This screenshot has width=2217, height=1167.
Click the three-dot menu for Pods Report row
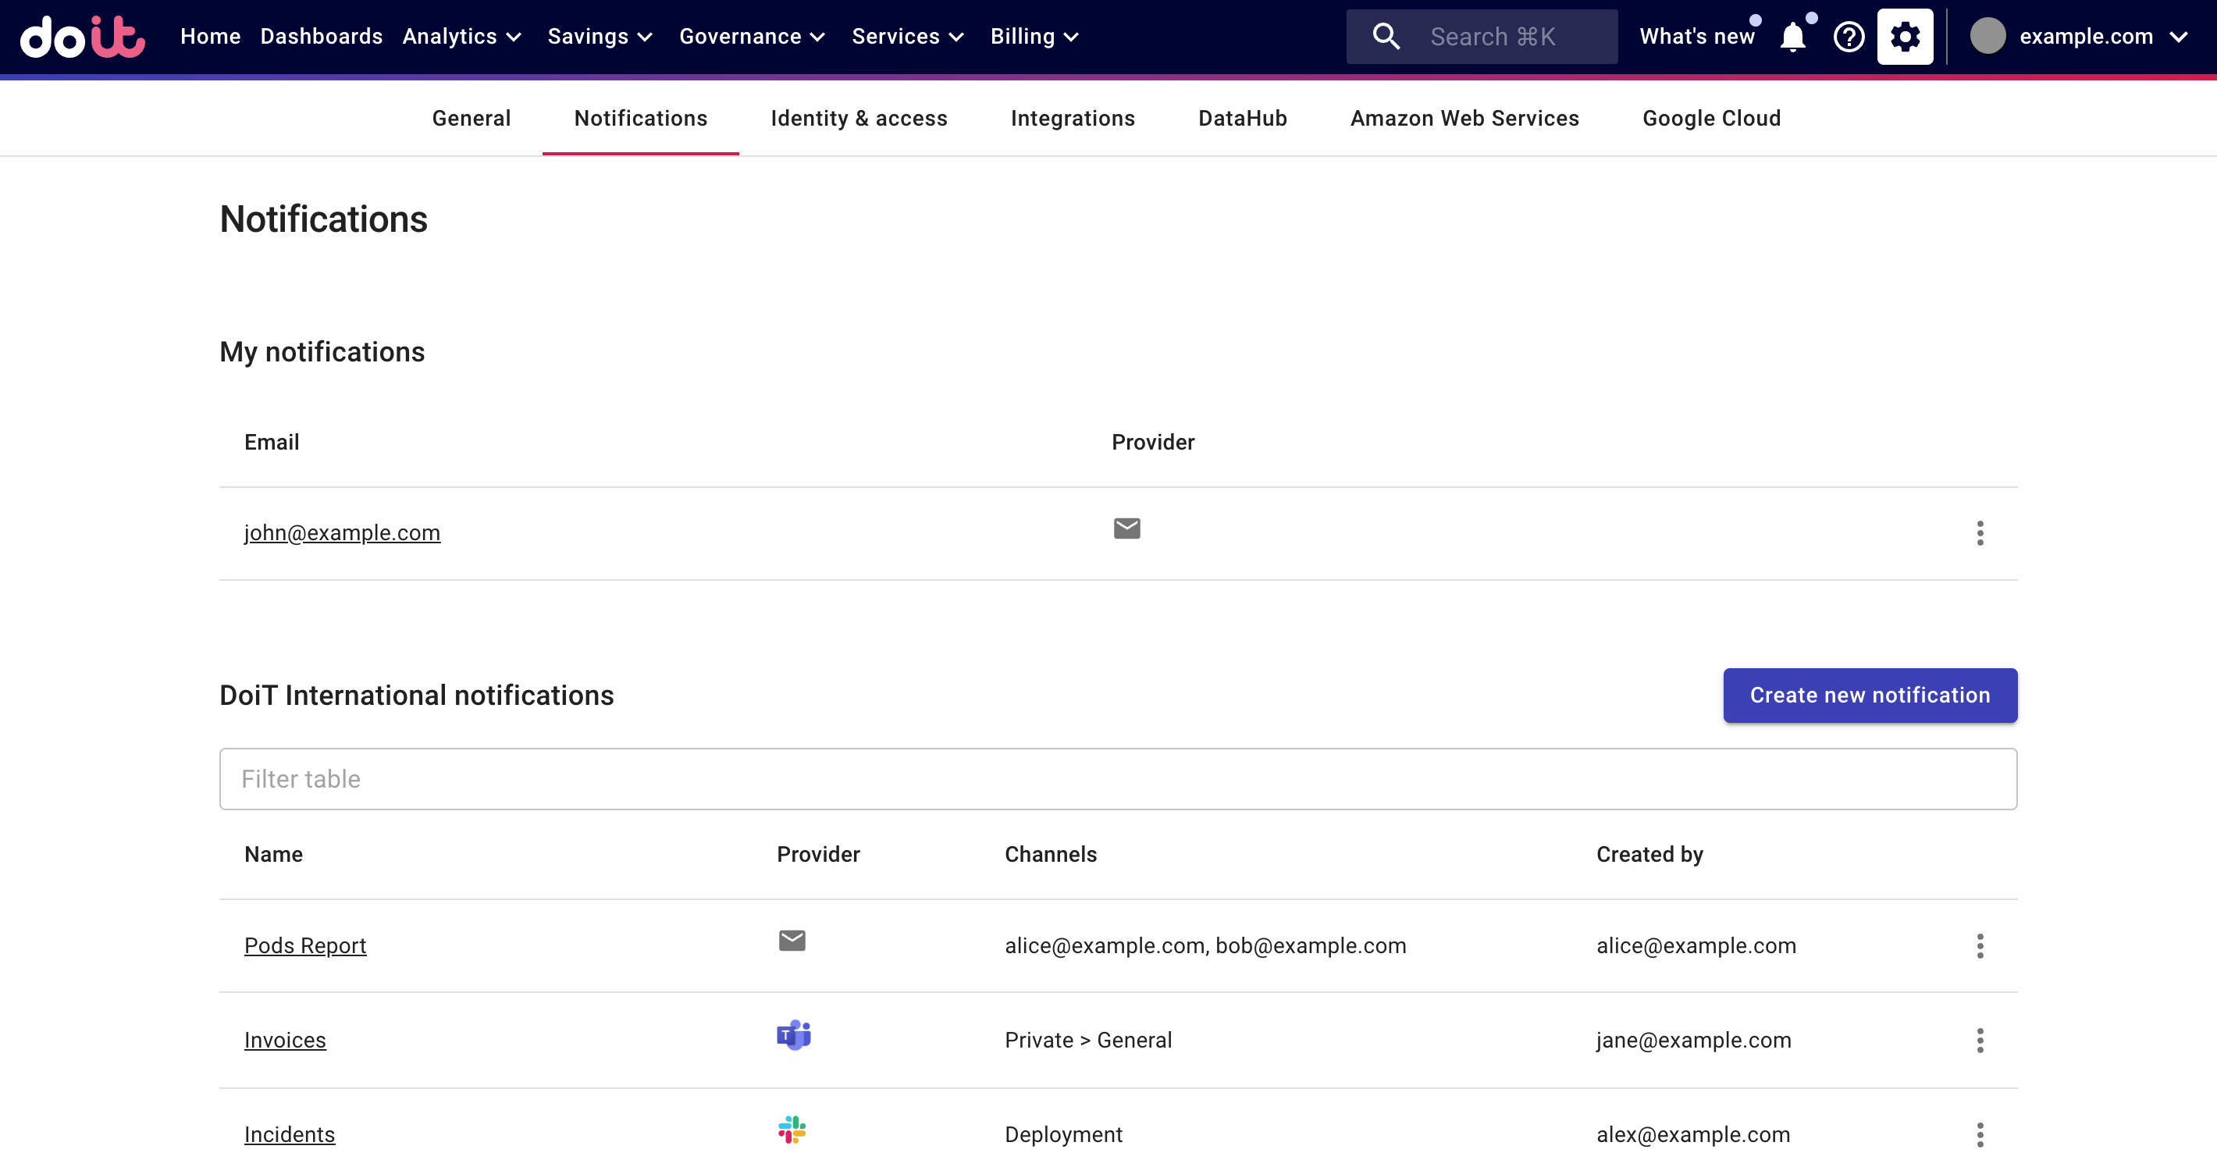click(x=1980, y=945)
